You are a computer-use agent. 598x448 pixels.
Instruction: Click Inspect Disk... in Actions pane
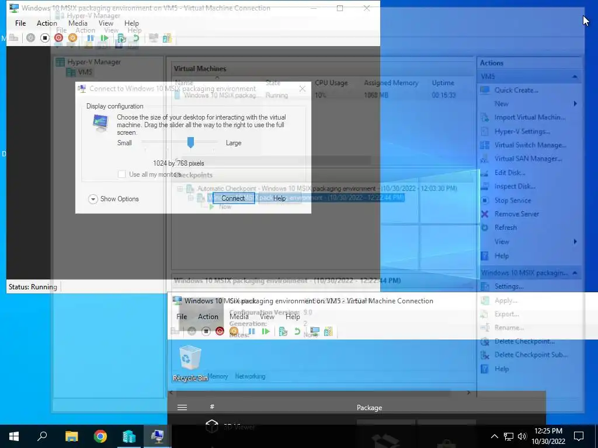(x=515, y=186)
